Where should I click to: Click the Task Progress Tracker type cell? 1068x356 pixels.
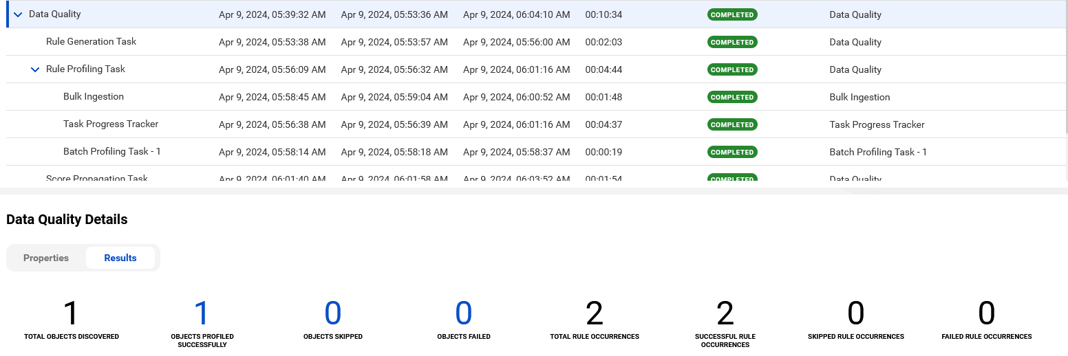coord(877,124)
